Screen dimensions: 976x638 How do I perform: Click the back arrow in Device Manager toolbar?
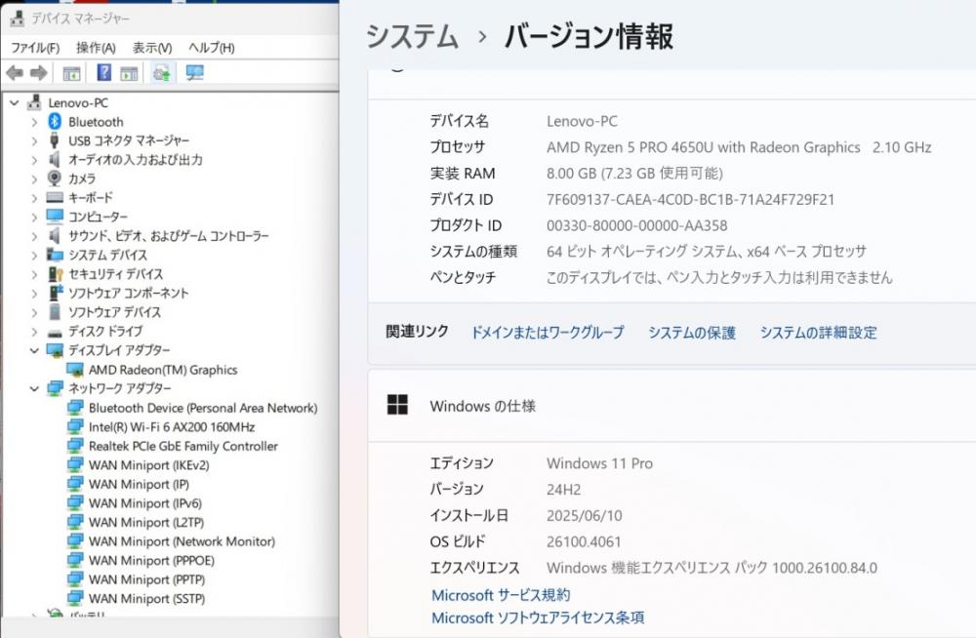click(15, 73)
